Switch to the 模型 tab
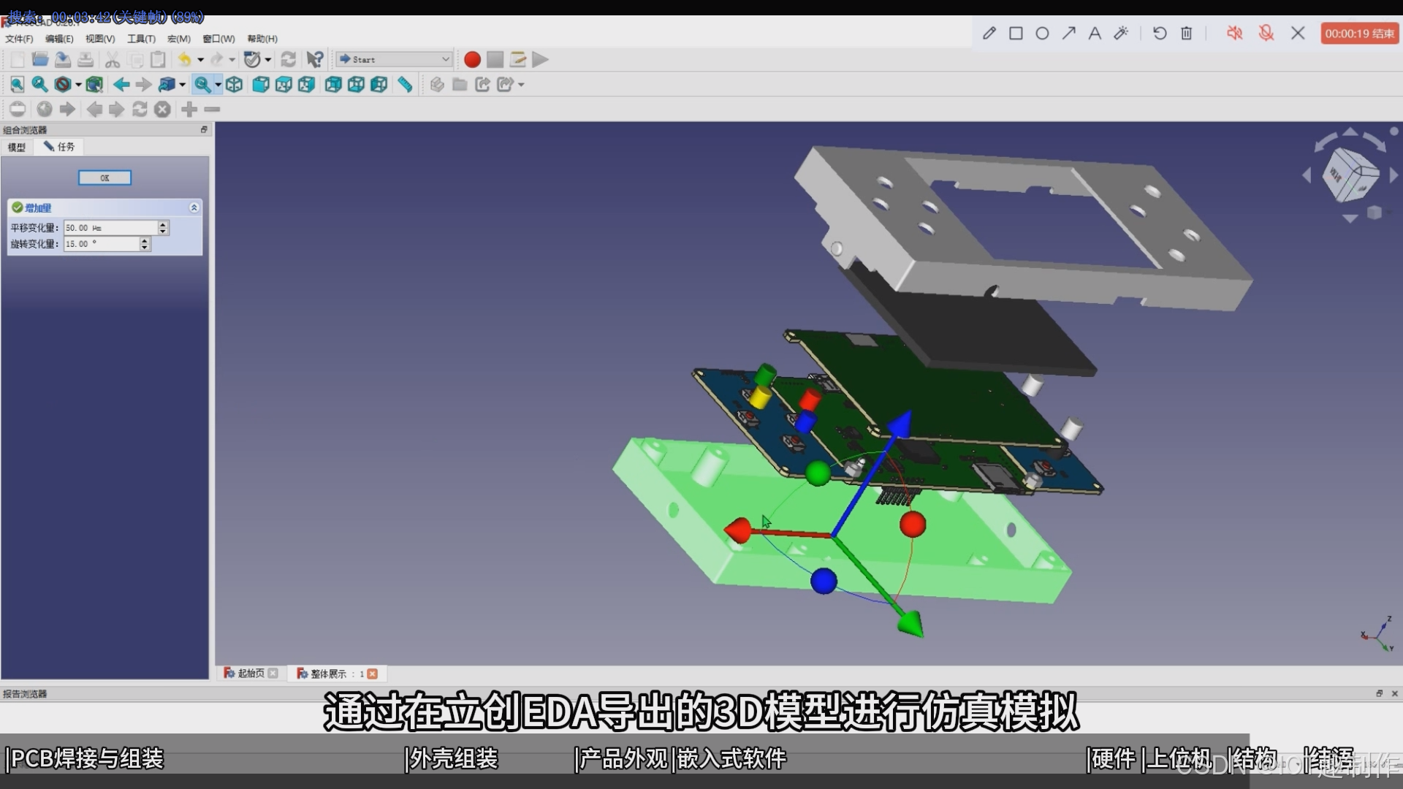 pos(17,147)
